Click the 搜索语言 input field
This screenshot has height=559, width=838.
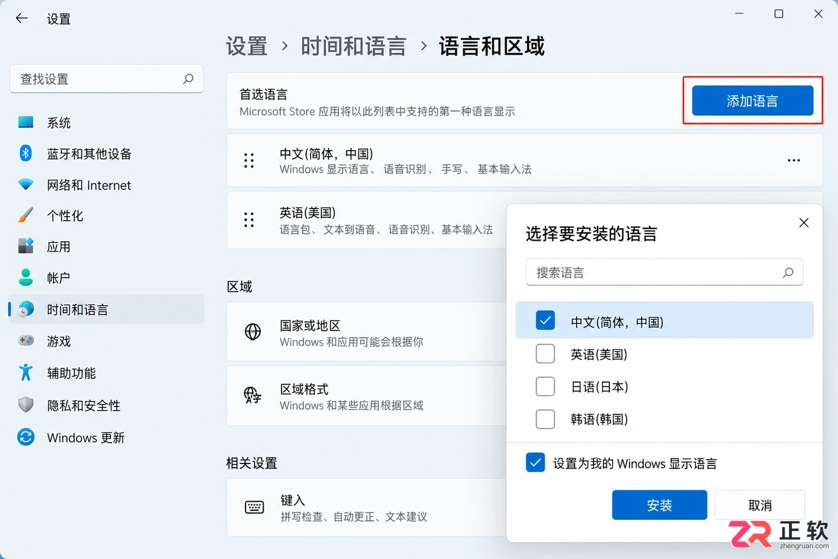tap(664, 272)
